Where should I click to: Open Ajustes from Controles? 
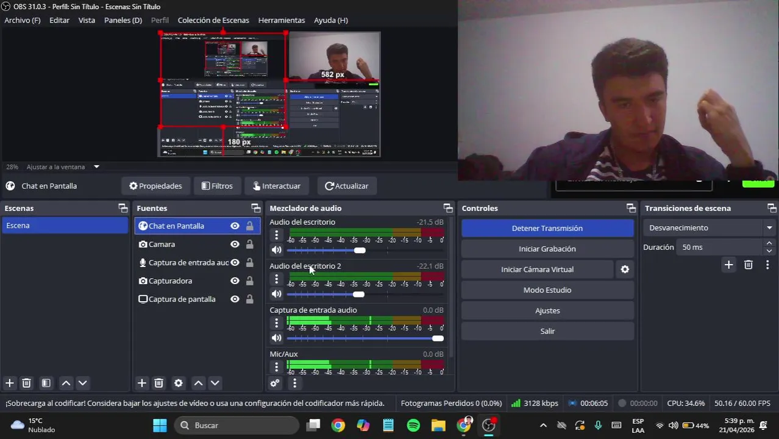click(x=547, y=310)
